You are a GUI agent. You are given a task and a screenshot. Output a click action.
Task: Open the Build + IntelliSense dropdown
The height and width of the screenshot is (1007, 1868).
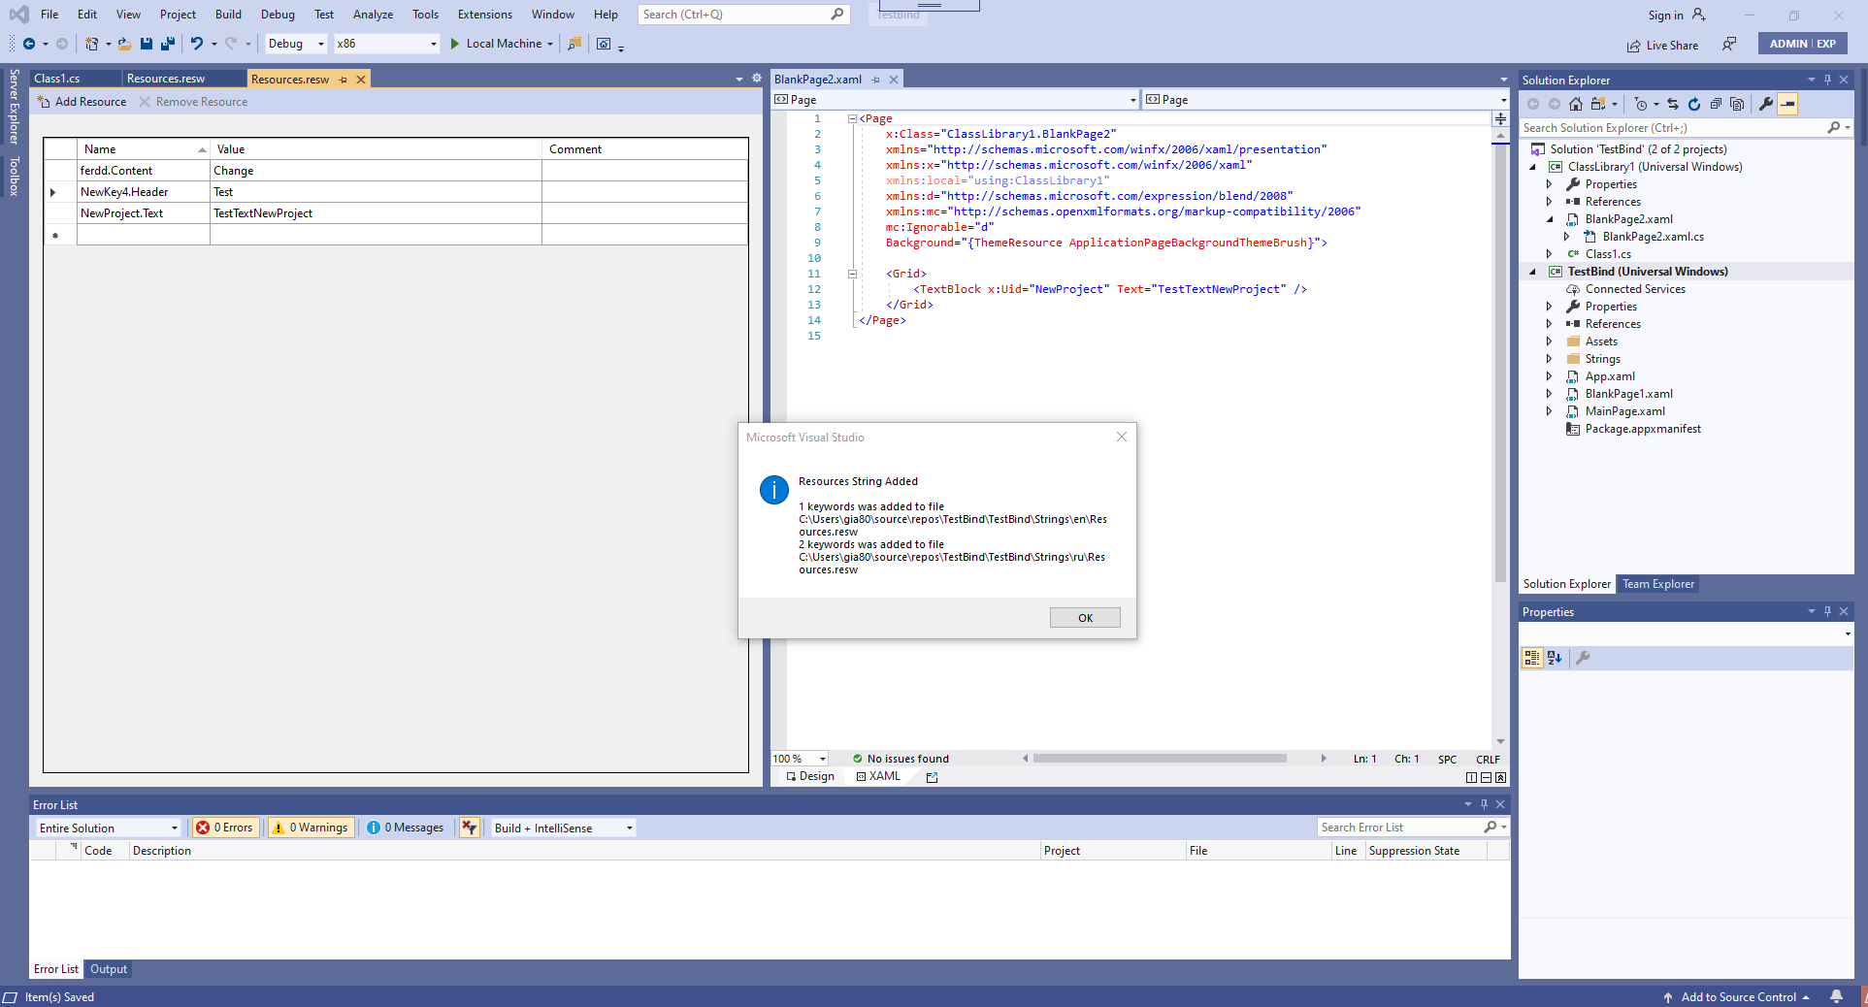563,828
